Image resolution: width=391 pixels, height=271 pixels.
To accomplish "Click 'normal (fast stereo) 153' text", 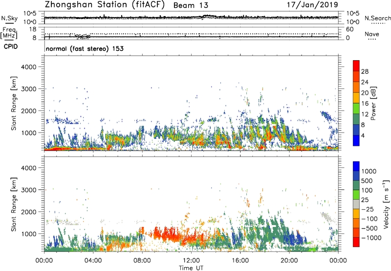I will tap(85, 48).
